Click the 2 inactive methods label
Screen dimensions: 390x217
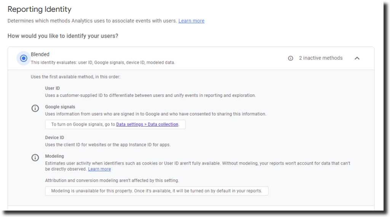point(320,58)
